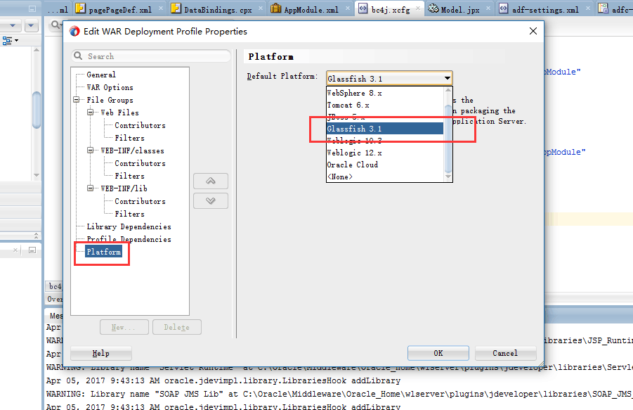Switch to the DataBindings.cpx tab
Viewport: 633px width, 410px height.
[217, 9]
